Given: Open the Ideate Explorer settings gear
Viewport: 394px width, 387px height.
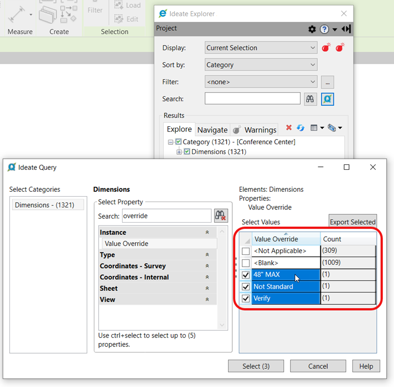Looking at the screenshot, I should coord(312,29).
